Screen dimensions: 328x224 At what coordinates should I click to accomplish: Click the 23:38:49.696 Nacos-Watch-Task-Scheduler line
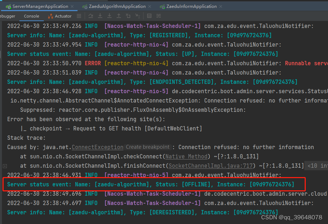tap(167, 194)
